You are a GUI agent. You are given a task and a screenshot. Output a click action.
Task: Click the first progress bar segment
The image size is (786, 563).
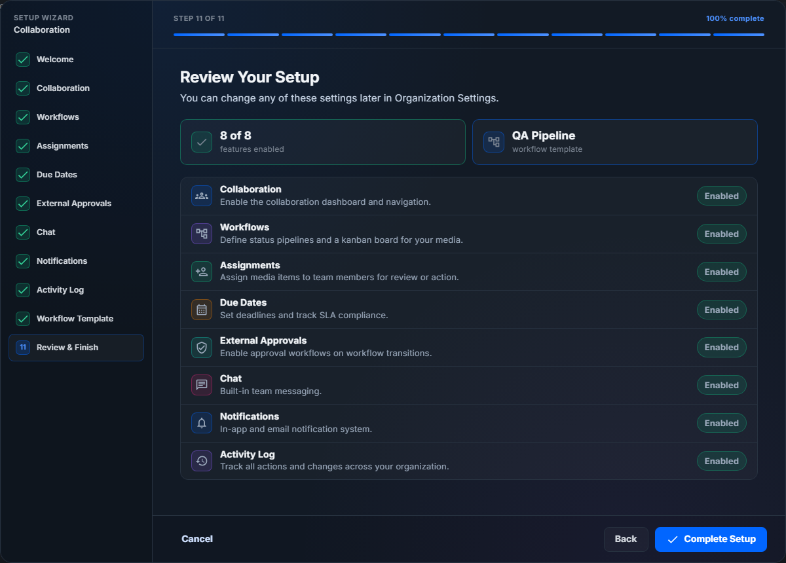[199, 35]
